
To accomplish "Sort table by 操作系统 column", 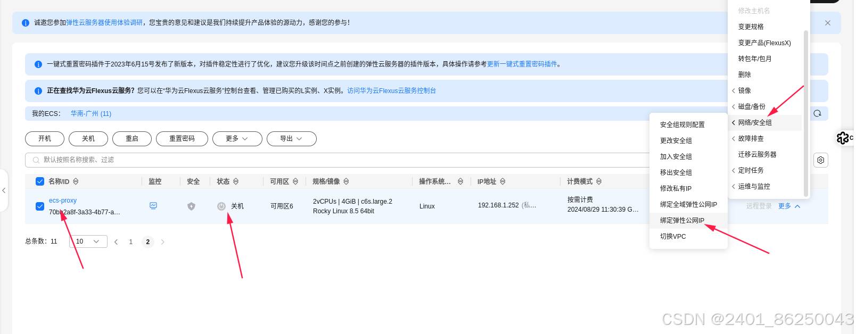I will [x=460, y=181].
